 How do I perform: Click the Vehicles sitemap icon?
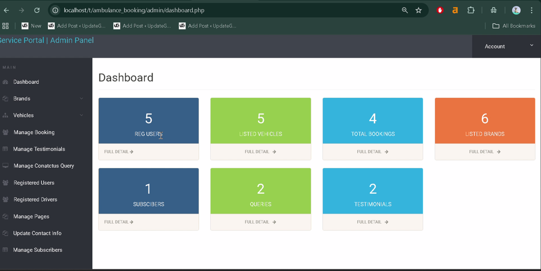5,116
